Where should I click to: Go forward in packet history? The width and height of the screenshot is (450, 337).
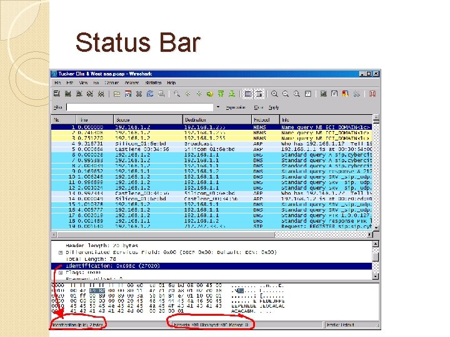pos(199,94)
